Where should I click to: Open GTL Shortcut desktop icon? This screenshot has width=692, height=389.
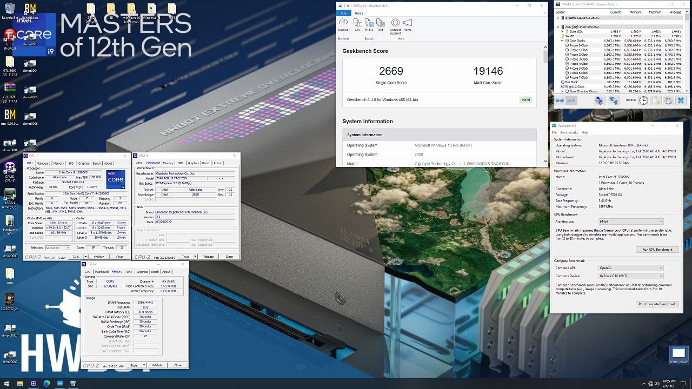coord(10,39)
